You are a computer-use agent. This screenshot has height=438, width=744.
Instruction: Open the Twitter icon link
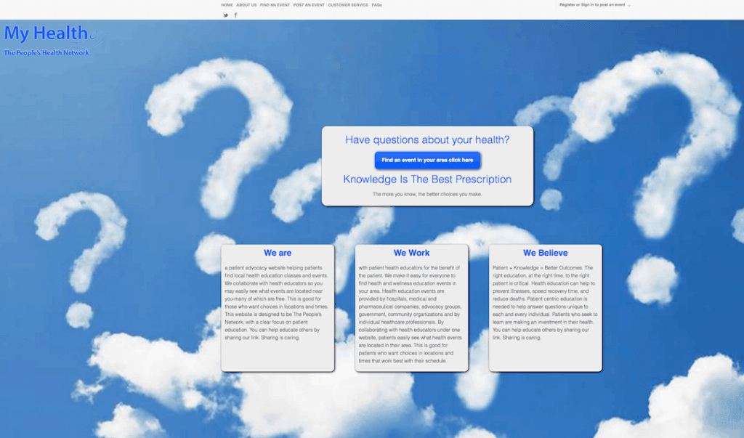(x=226, y=15)
